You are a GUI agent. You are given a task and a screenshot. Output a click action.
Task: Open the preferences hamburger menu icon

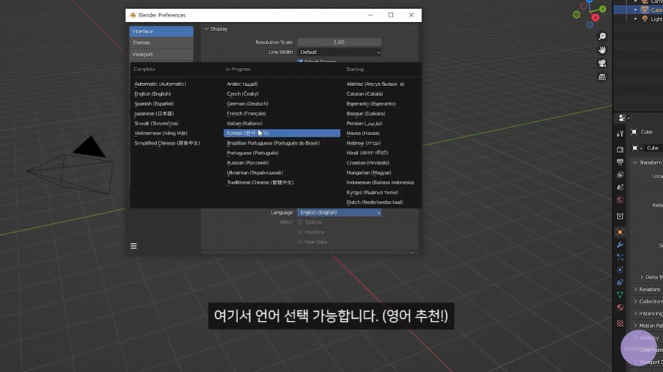click(133, 246)
